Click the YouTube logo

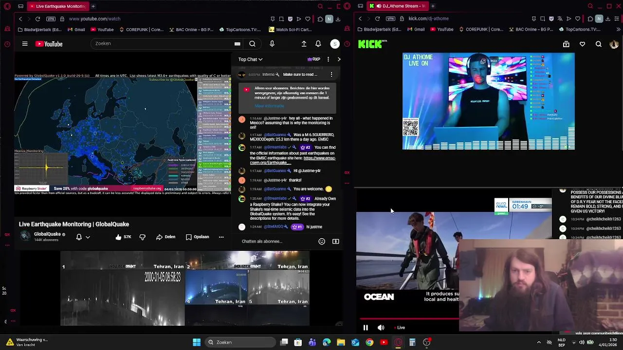[49, 44]
